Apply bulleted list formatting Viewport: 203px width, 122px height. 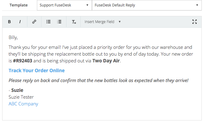pos(48,22)
